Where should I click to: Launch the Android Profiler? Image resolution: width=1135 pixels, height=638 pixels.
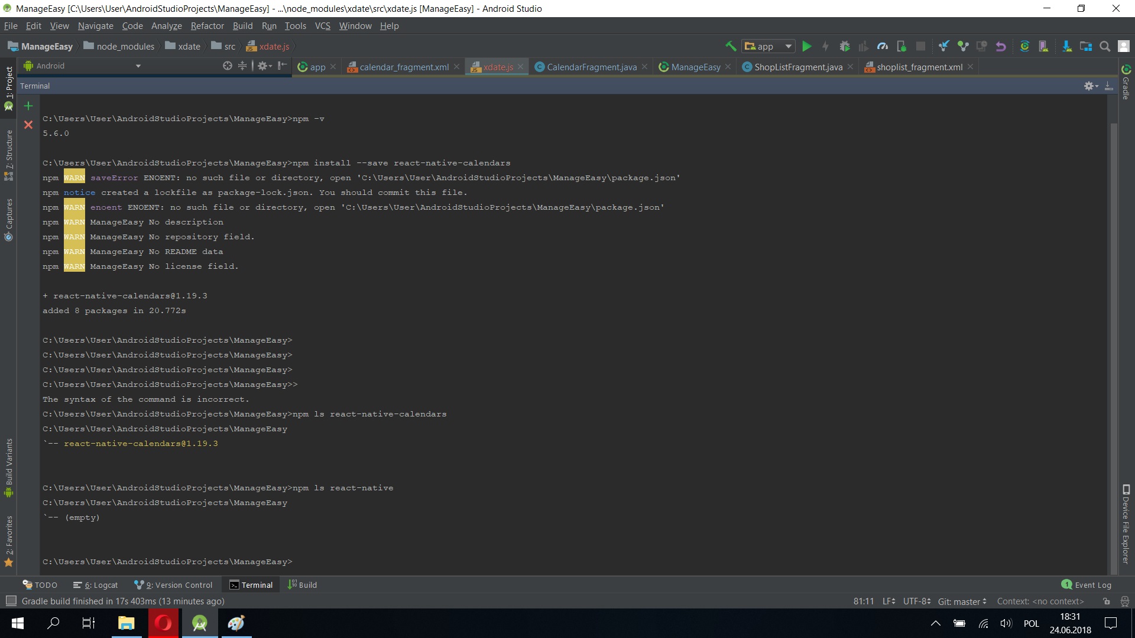pyautogui.click(x=883, y=46)
